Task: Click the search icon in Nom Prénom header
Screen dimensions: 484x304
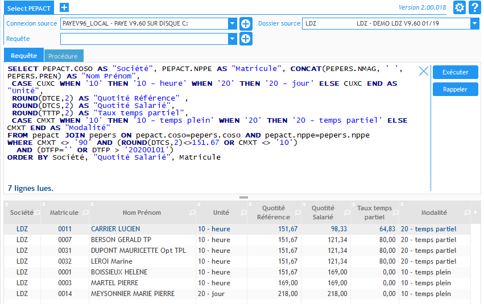Action: point(192,213)
